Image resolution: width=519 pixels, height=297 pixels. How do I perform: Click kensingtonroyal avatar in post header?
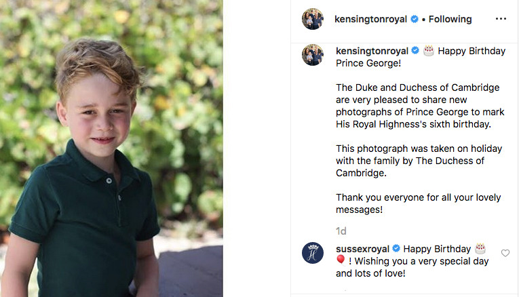312,19
